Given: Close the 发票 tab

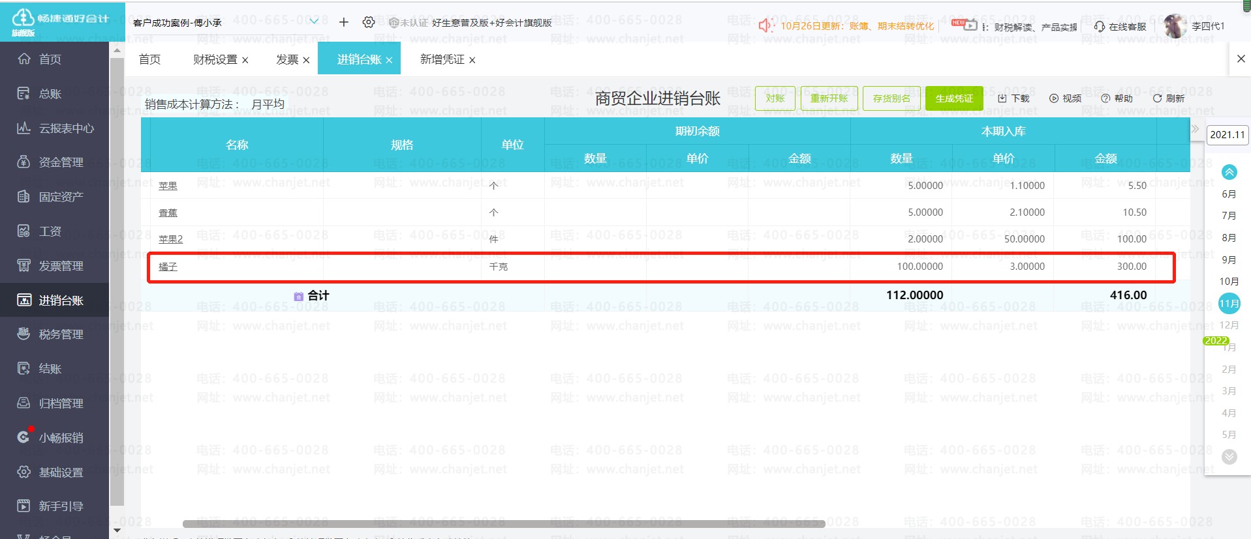Looking at the screenshot, I should tap(306, 61).
